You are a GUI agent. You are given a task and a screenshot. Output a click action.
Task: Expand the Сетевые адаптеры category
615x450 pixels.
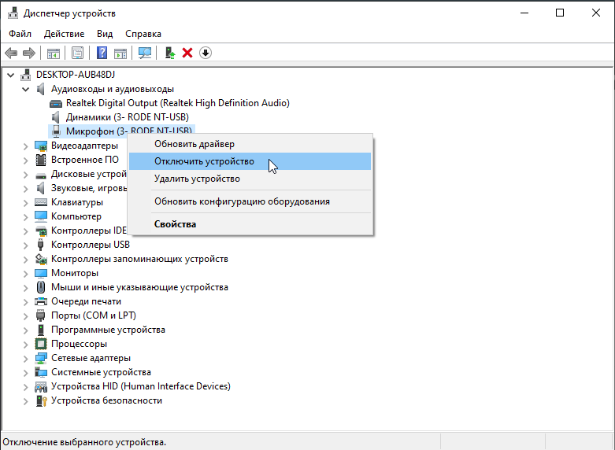click(x=25, y=358)
